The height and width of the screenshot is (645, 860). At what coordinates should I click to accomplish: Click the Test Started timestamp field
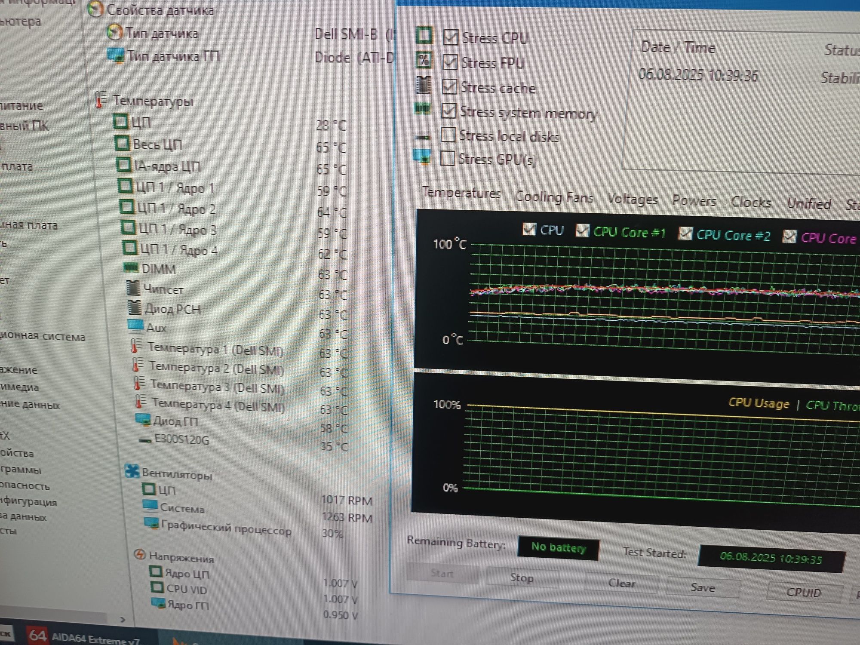click(x=771, y=558)
